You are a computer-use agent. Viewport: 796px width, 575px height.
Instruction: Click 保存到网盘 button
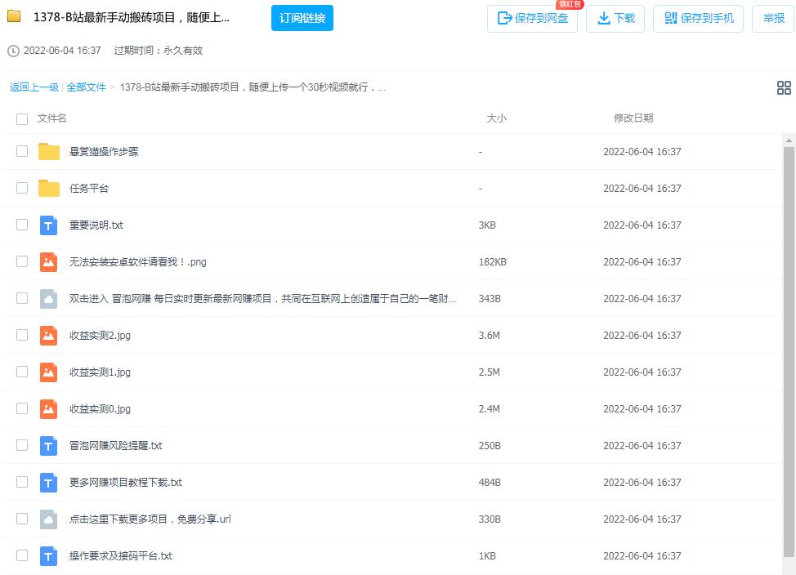(532, 18)
